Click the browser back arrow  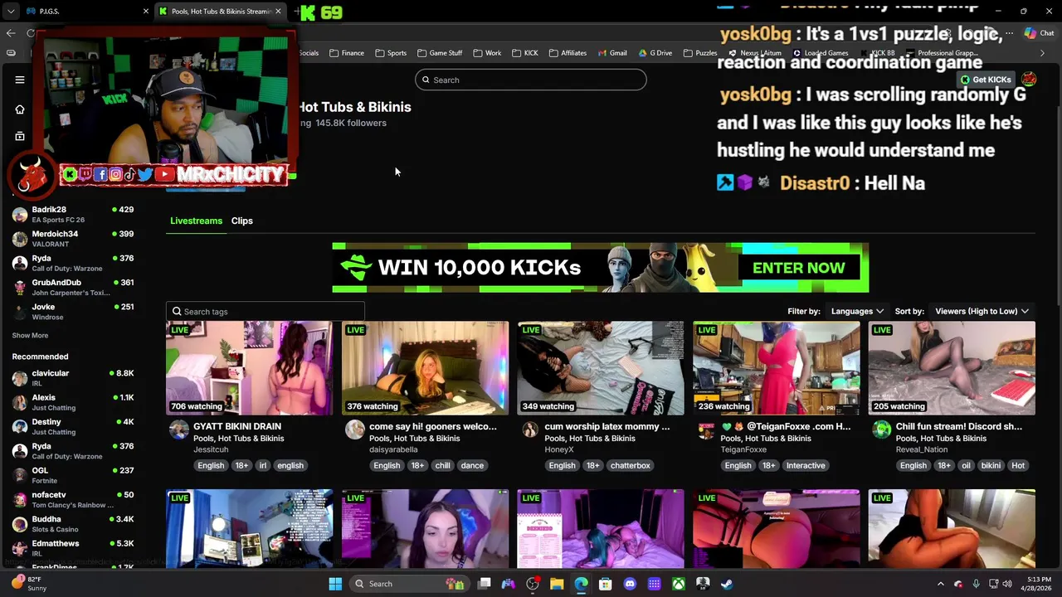[11, 33]
